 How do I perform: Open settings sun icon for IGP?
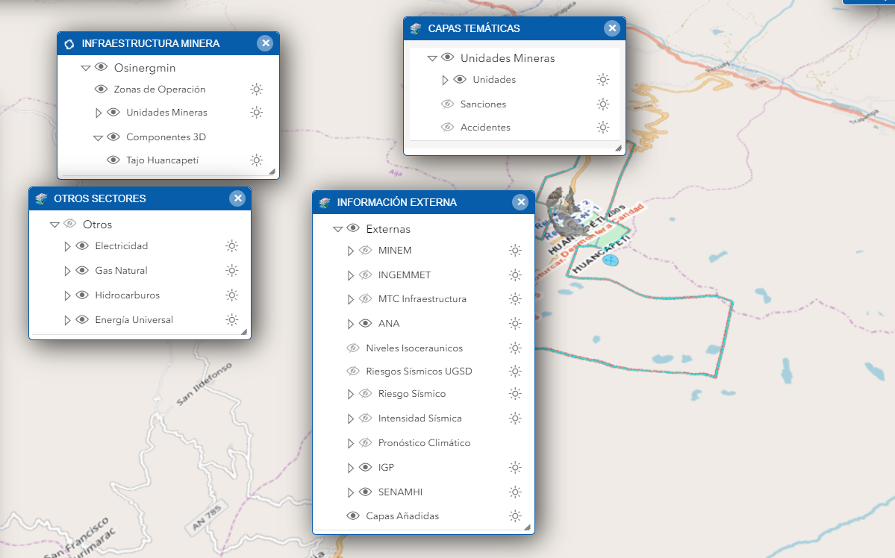pyautogui.click(x=515, y=467)
